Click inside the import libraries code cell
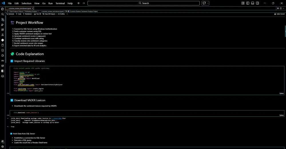286x149 pixels. pyautogui.click(x=147, y=80)
